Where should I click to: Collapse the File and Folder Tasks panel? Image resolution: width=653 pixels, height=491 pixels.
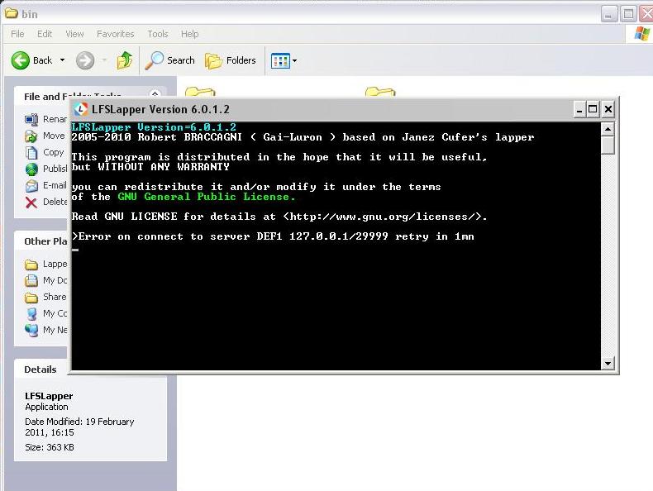tap(155, 94)
